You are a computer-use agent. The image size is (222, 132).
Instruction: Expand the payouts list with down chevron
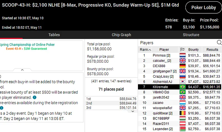pyautogui.click(x=132, y=111)
